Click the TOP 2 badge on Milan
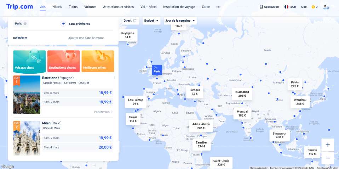The width and height of the screenshot is (339, 169). [16, 126]
